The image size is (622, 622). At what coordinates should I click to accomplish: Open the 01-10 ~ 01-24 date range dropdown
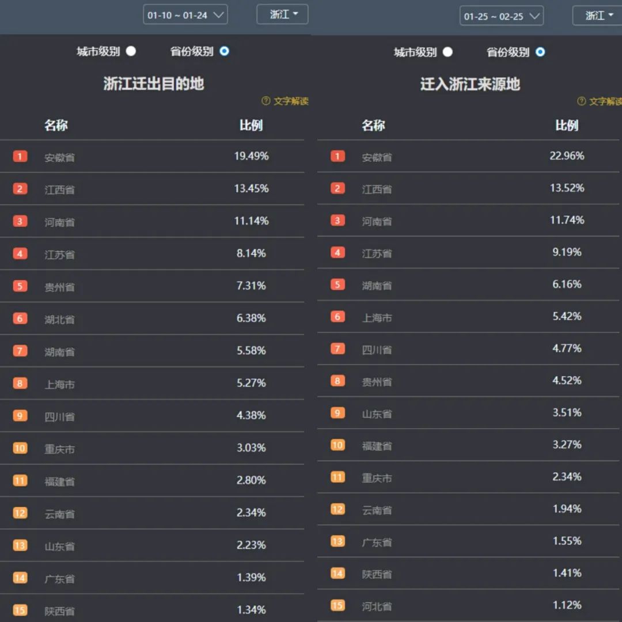coord(185,14)
